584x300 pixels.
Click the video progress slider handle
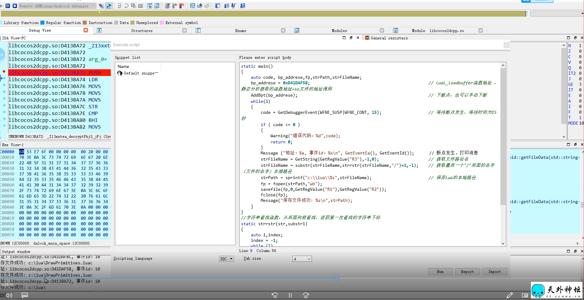coord(337,278)
